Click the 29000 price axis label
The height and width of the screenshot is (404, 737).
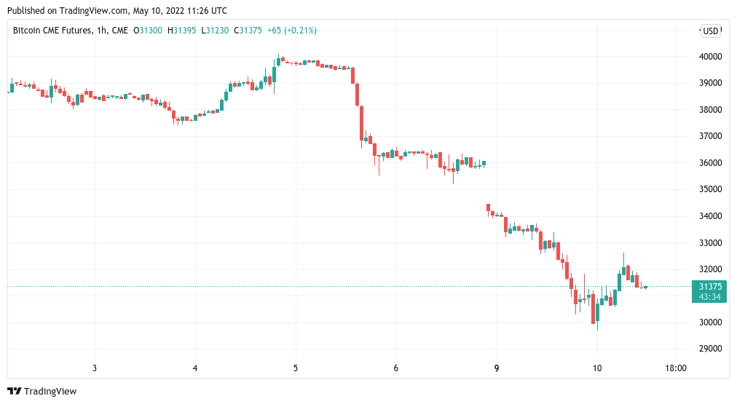(x=710, y=349)
